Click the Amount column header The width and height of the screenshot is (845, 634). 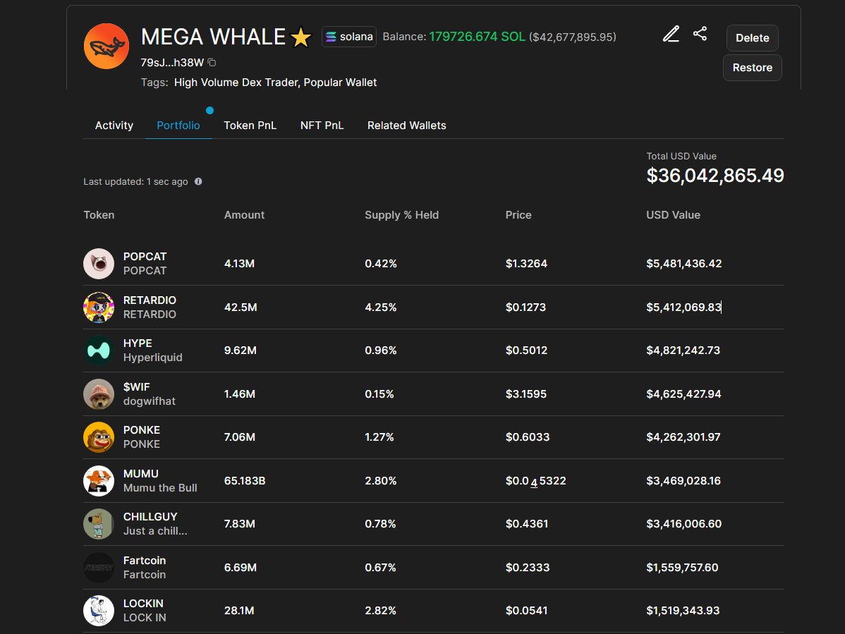coord(244,215)
